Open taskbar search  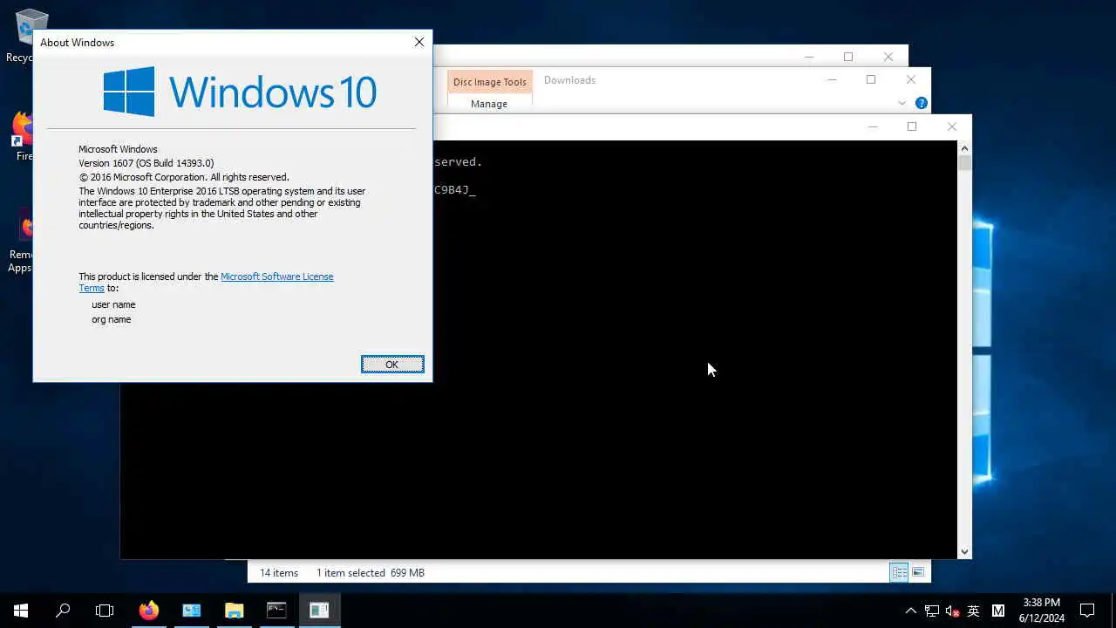coord(63,611)
